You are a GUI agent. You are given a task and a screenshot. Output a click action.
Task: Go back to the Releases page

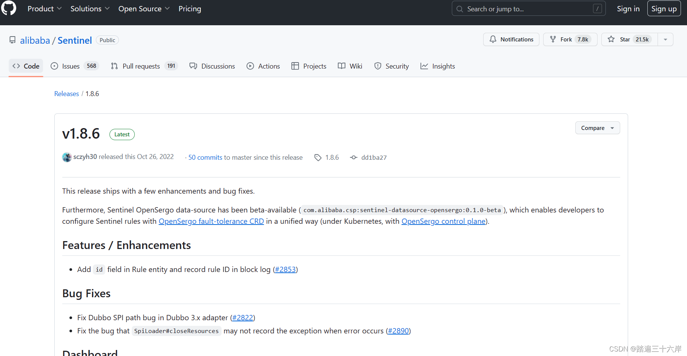pyautogui.click(x=66, y=93)
